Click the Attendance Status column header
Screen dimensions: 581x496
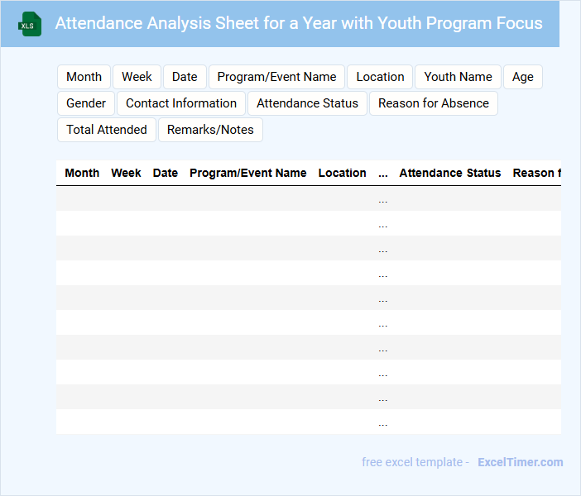coord(449,173)
